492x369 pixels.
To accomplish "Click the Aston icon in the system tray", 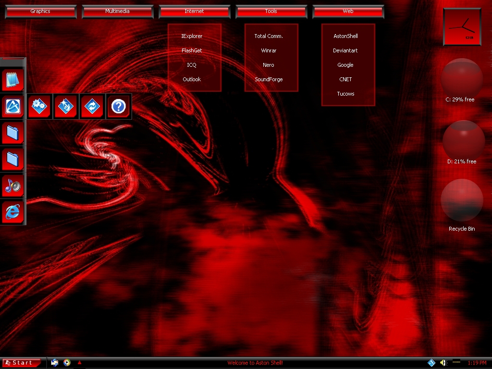I will [431, 363].
